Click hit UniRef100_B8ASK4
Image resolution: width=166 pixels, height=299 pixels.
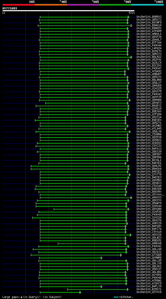[x=149, y=169]
